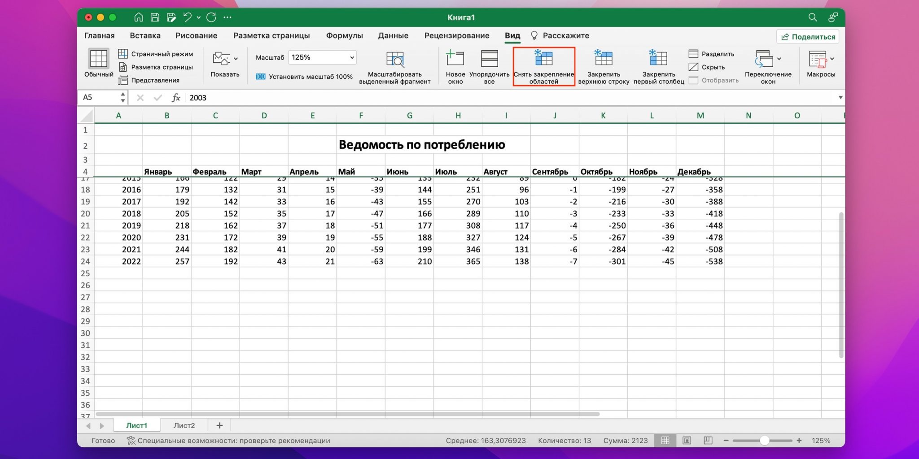Click the Unfreeze Panes icon (Снять закрепление областей)

[543, 59]
